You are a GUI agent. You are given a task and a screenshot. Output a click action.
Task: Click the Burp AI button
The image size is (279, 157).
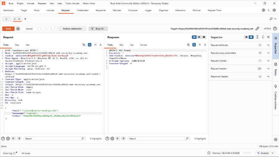coord(98,29)
